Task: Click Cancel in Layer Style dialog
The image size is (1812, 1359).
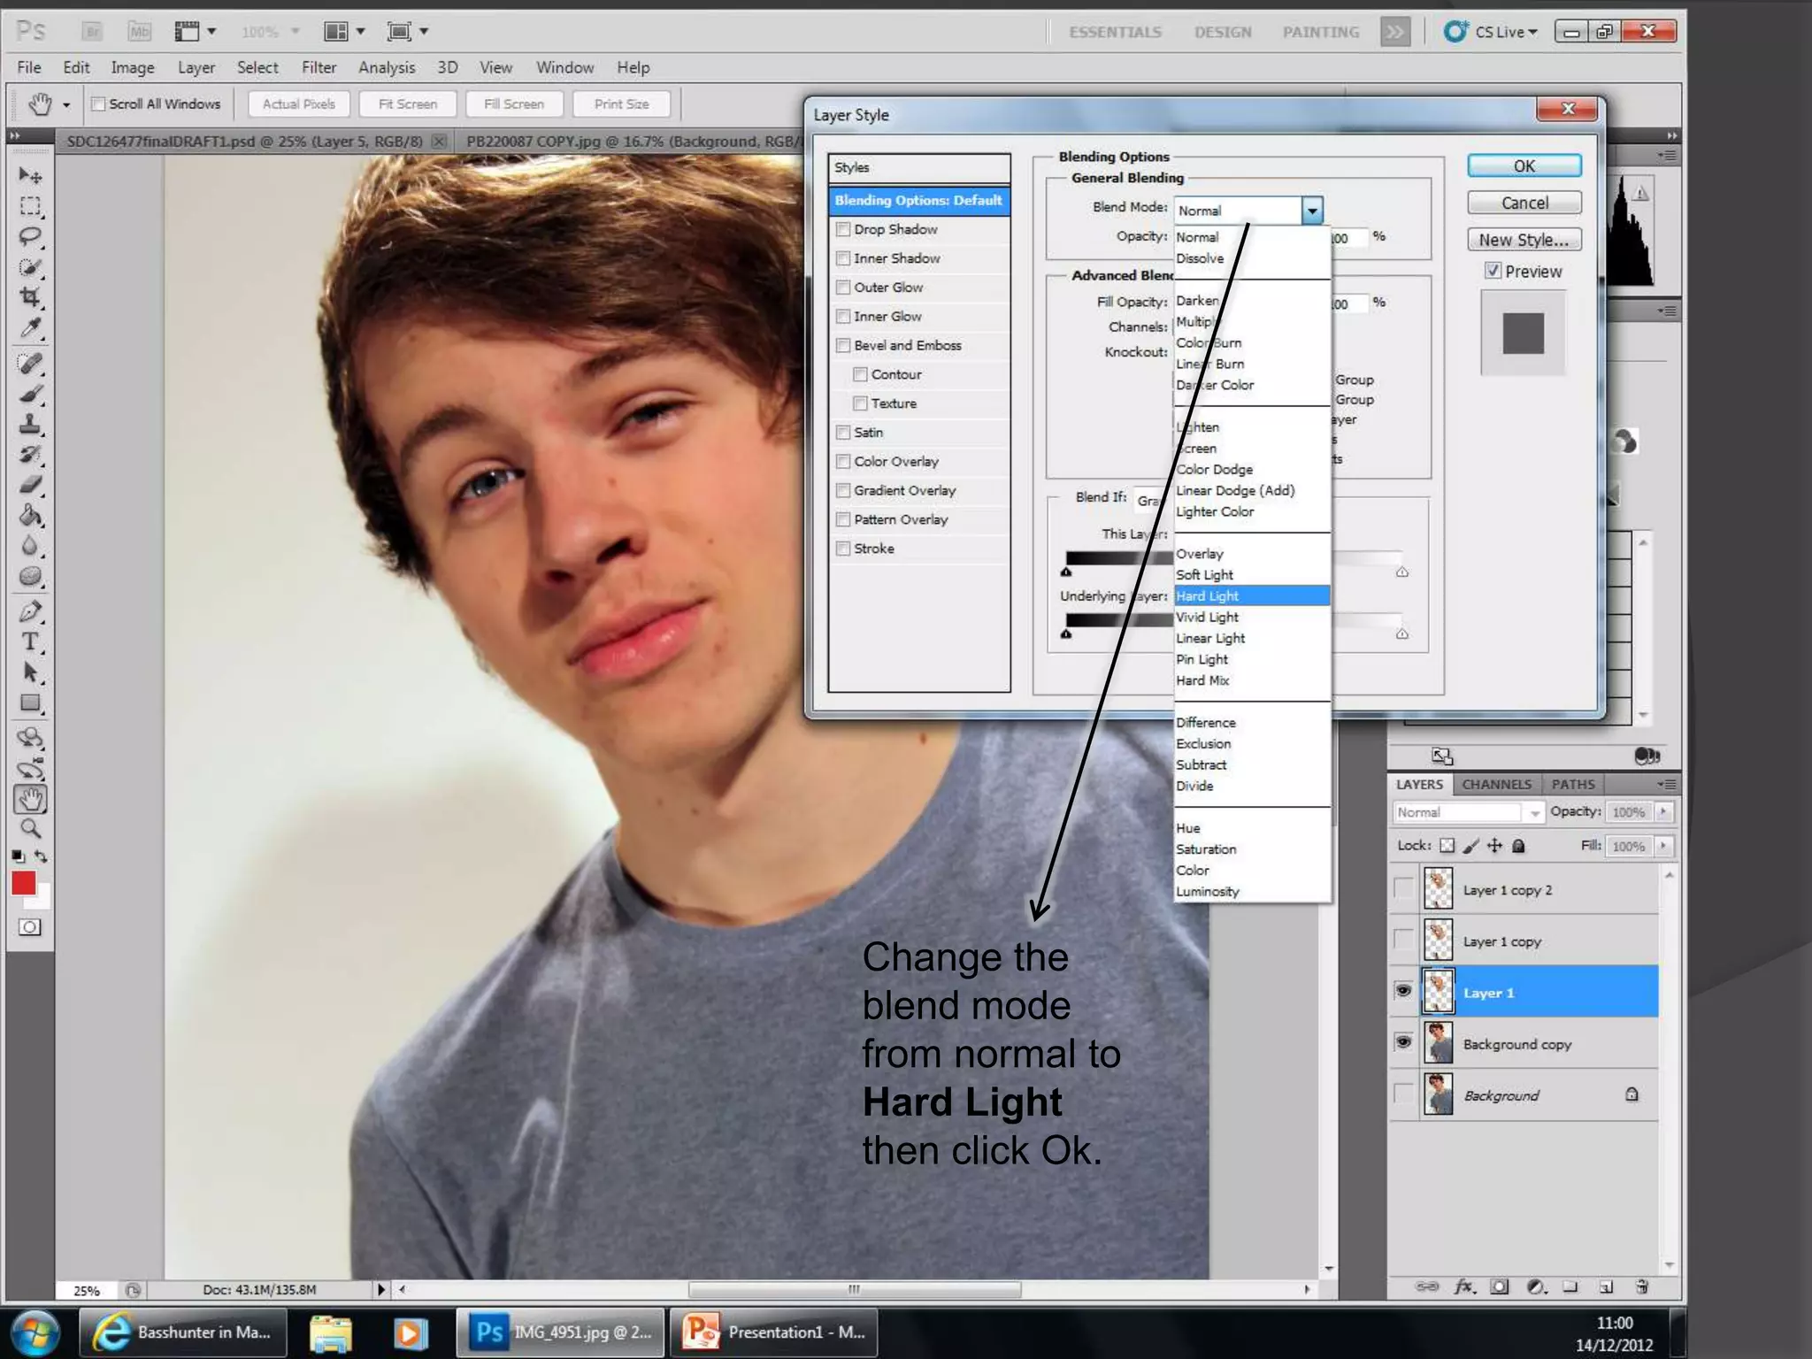Action: coord(1524,203)
